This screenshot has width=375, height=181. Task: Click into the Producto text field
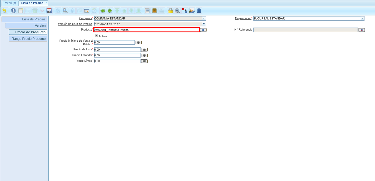pyautogui.click(x=147, y=30)
